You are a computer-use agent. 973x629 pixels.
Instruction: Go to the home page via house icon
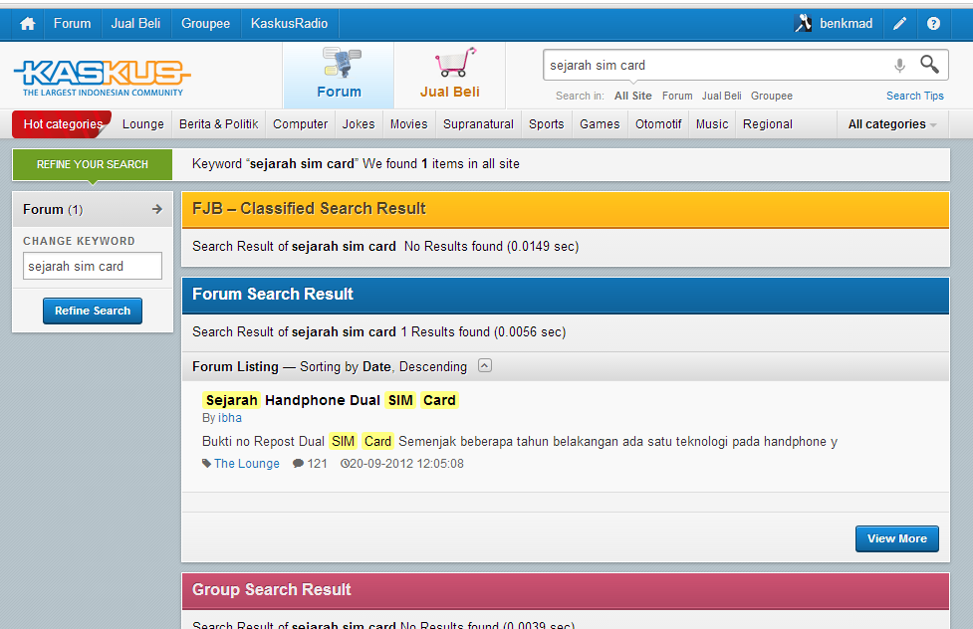point(27,24)
